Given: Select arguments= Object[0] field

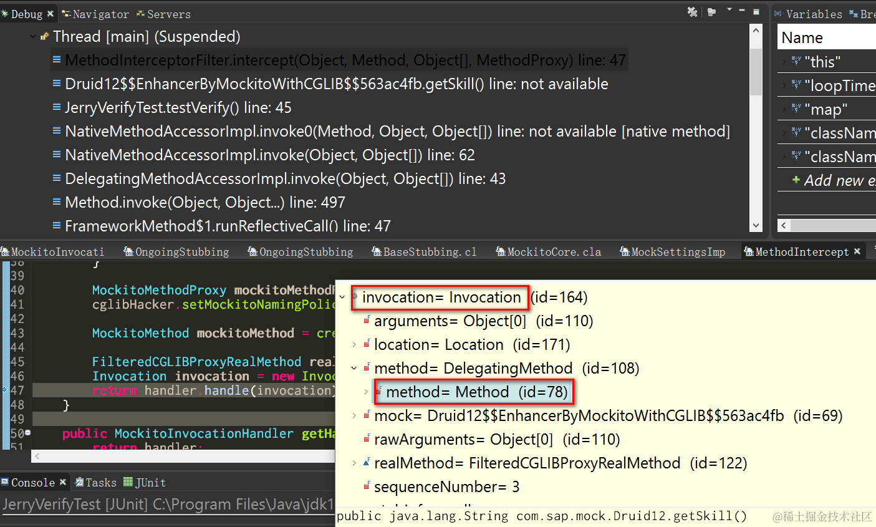Looking at the screenshot, I should click(483, 321).
